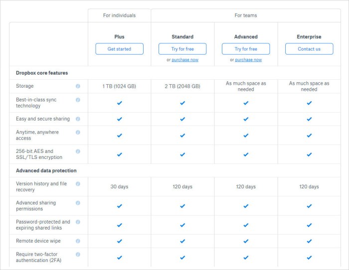Click info icon beside Advanced sharing permissions
349x270 pixels.
[78, 203]
